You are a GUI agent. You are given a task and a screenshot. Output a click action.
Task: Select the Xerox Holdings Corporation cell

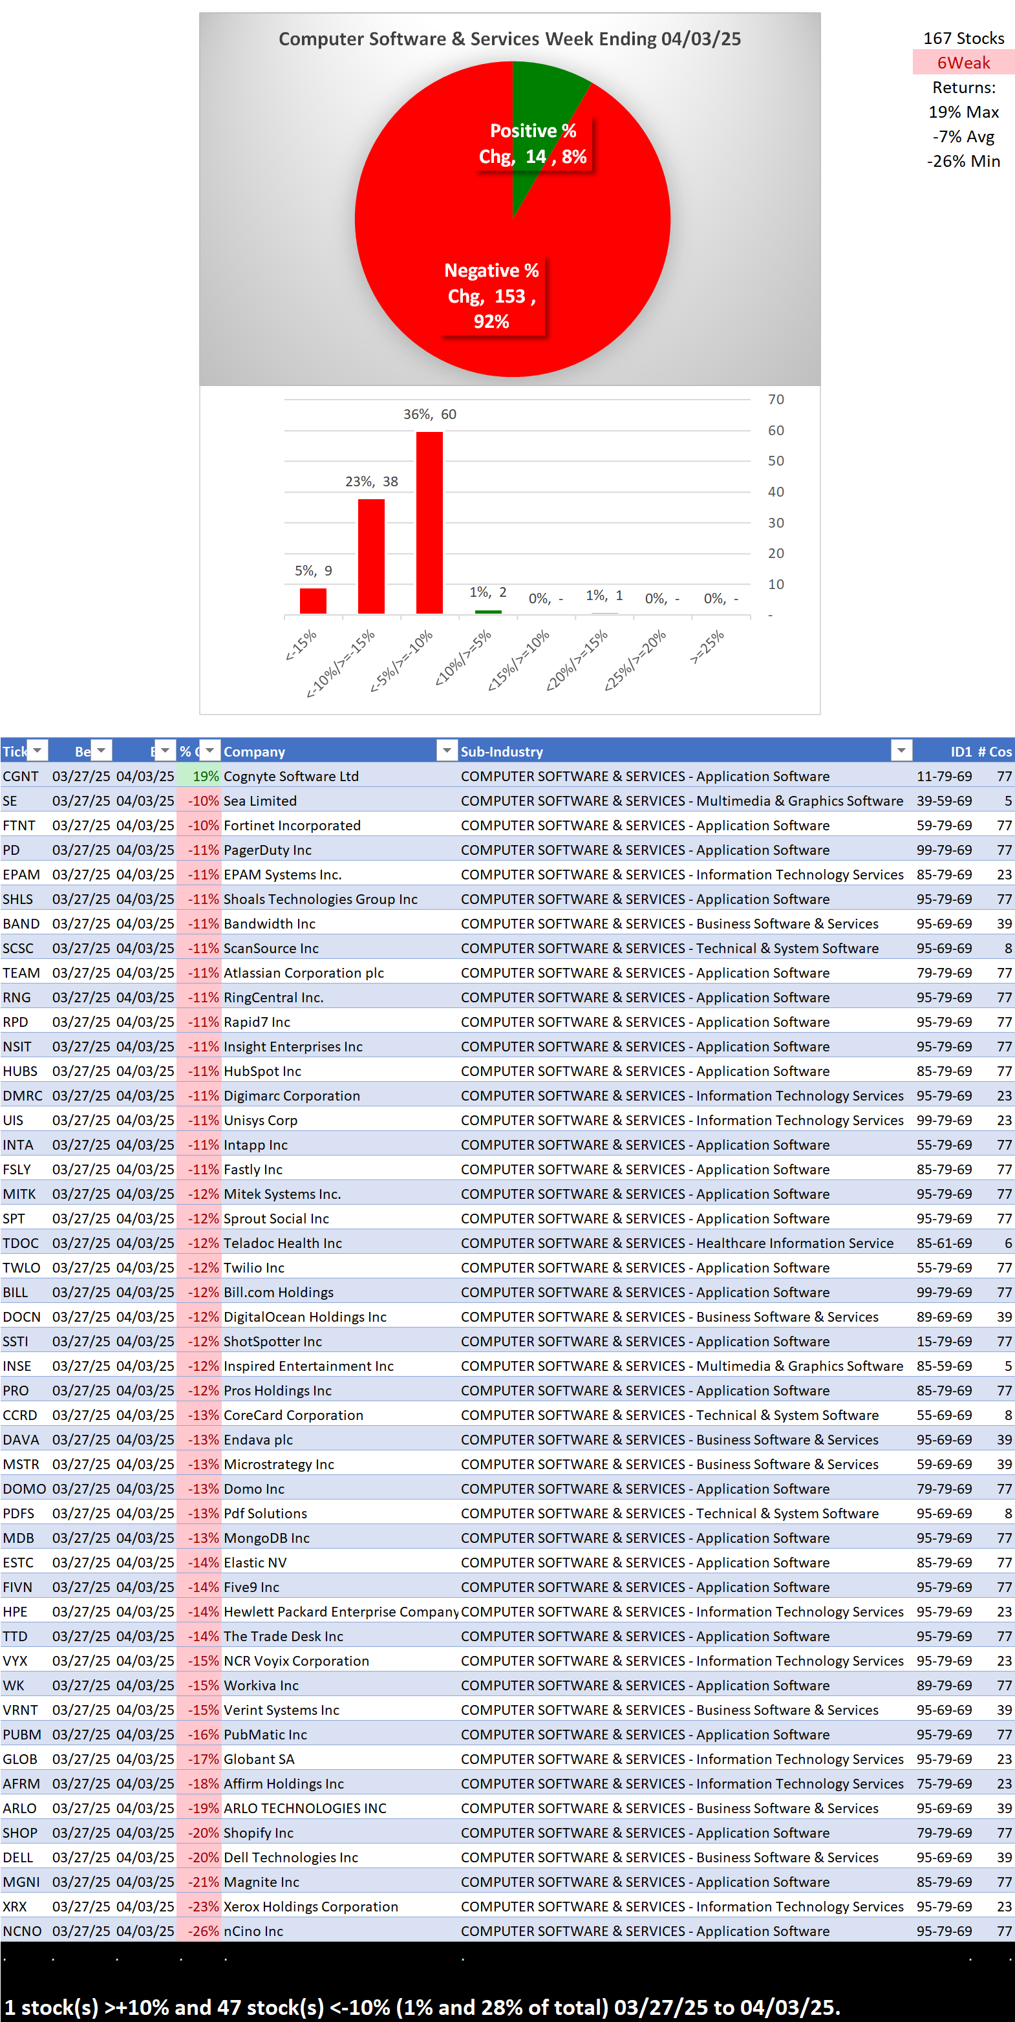[339, 1906]
